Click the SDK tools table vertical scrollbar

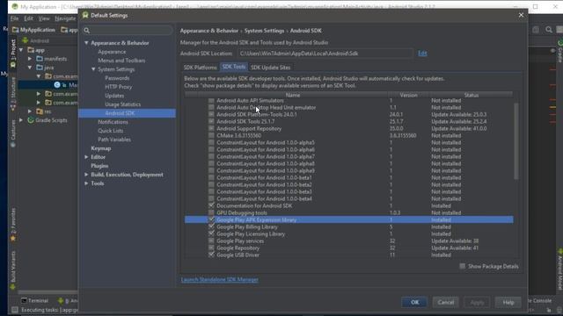516,141
